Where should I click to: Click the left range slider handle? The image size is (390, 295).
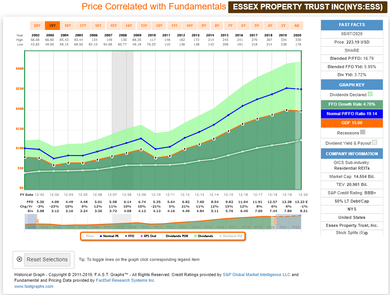point(37,222)
